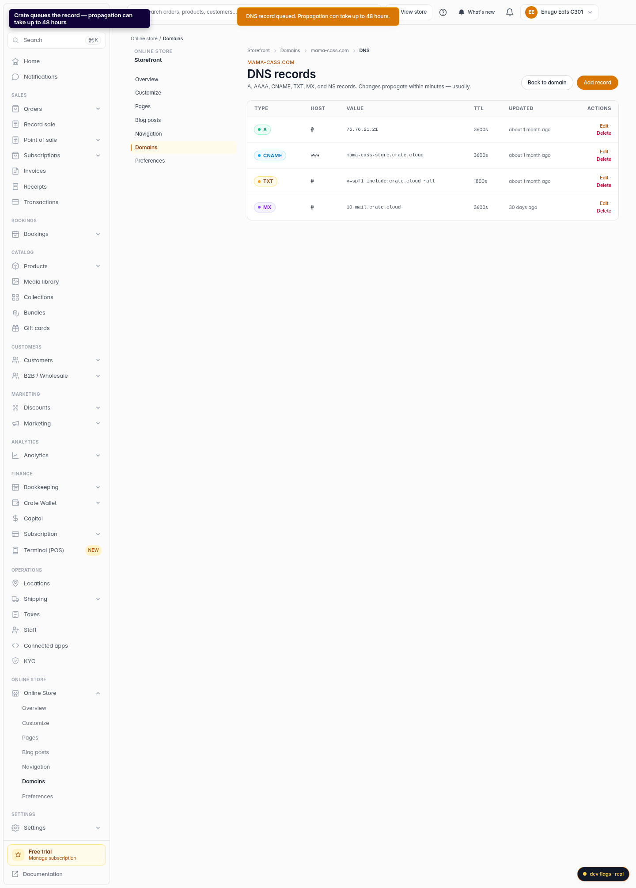636x888 pixels.
Task: Open Storefront Customize menu item
Action: click(148, 93)
